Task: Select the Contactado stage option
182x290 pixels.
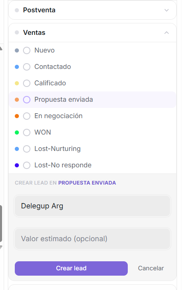Action: click(27, 67)
